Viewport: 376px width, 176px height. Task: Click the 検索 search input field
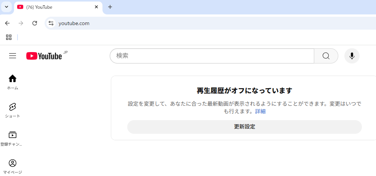[211, 56]
